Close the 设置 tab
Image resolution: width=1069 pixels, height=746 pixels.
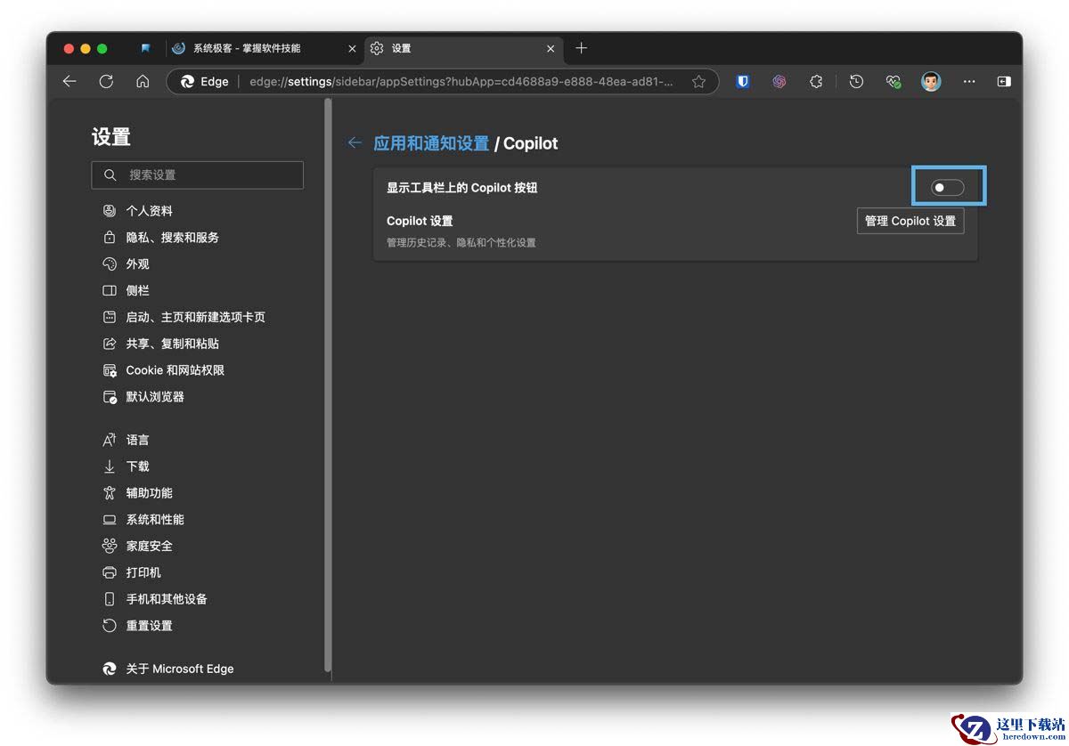551,48
